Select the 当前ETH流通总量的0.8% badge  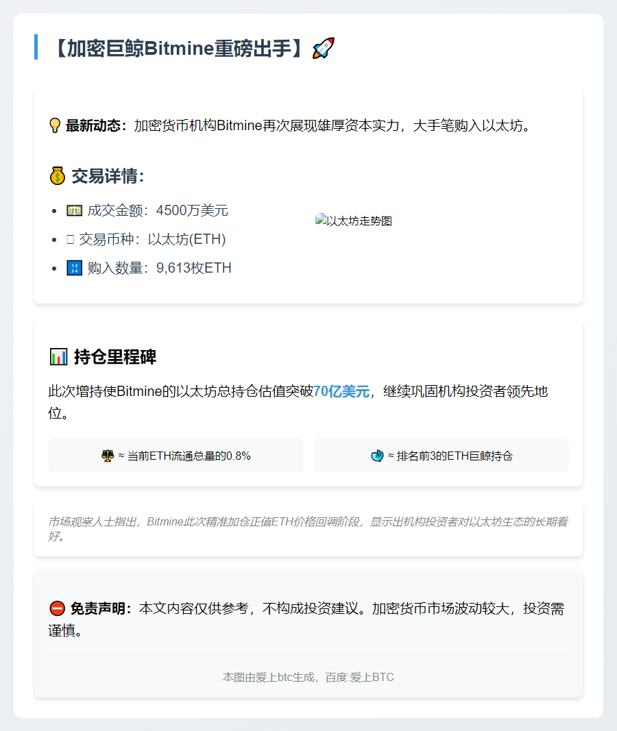(x=176, y=454)
